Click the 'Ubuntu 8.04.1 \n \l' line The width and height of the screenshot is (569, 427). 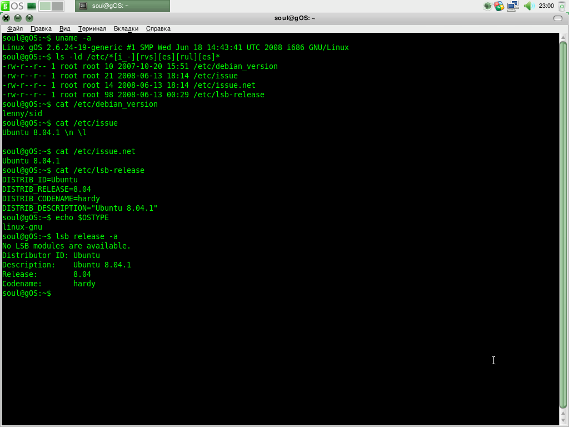[44, 132]
